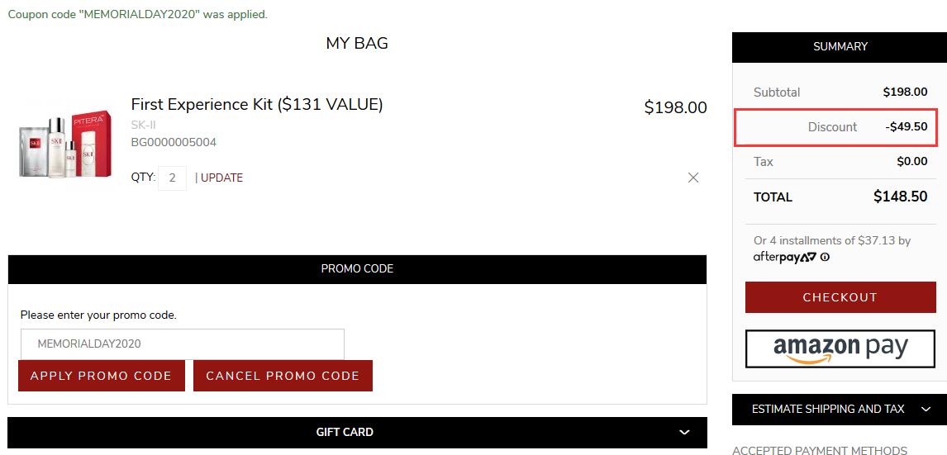The height and width of the screenshot is (455, 947).
Task: Proceed with the Checkout button
Action: [x=840, y=297]
